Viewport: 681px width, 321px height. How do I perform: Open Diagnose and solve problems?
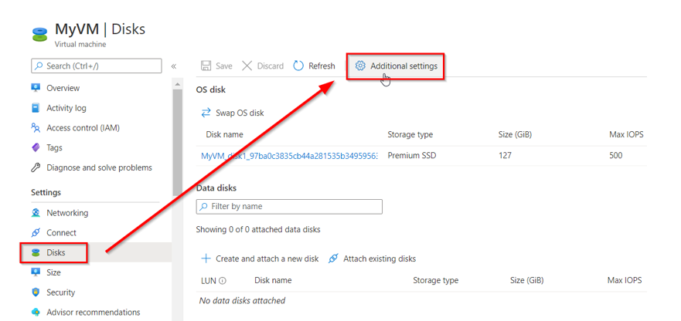click(99, 167)
